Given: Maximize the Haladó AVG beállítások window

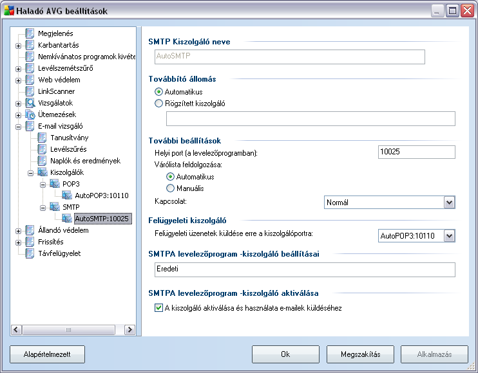Looking at the screenshot, I should tap(452, 11).
